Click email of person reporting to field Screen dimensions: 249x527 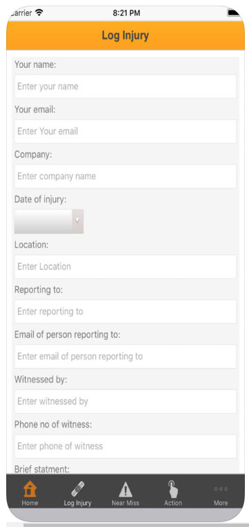125,356
